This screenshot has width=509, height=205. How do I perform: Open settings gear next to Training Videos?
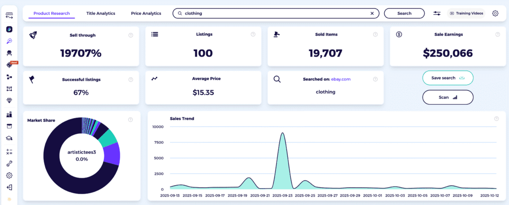495,13
